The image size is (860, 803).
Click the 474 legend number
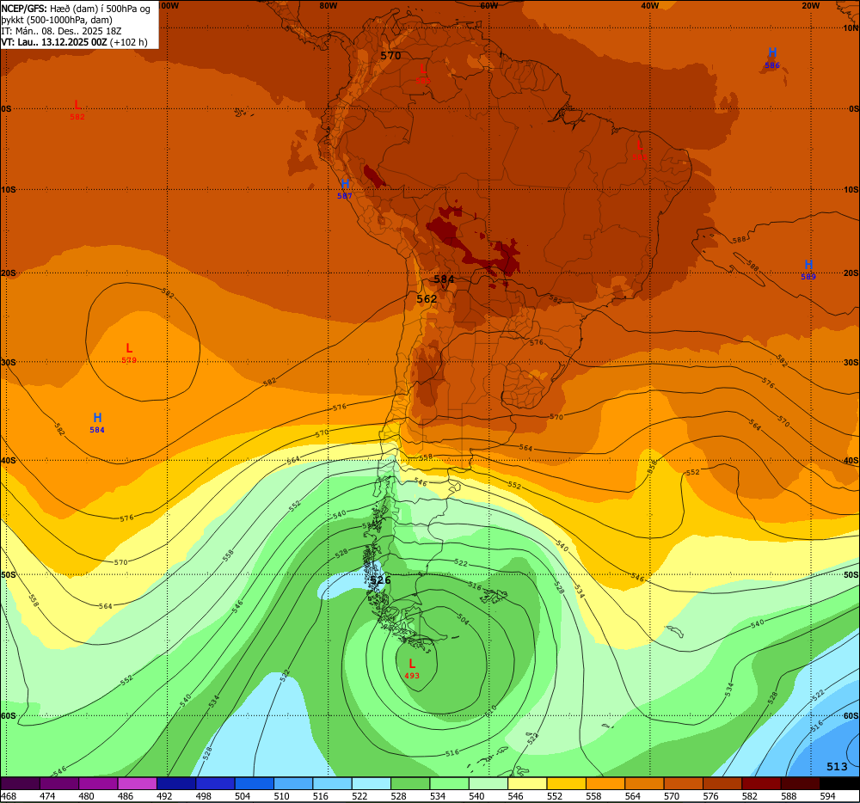point(47,796)
